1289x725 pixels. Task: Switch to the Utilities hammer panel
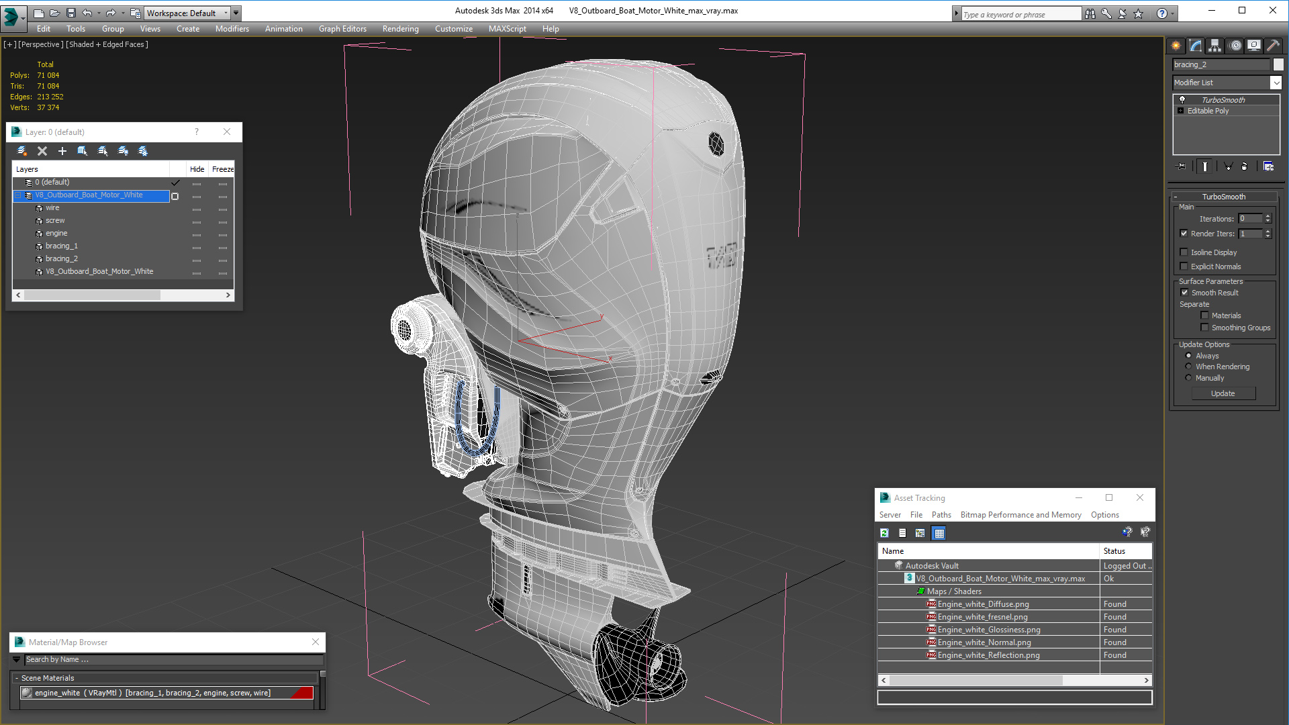point(1273,46)
